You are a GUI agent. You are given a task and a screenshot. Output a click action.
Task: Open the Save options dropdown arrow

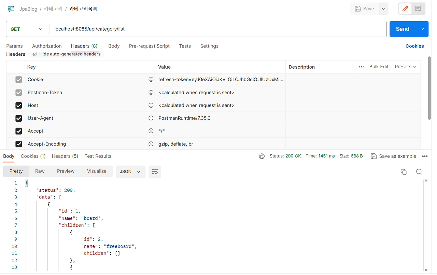[384, 9]
